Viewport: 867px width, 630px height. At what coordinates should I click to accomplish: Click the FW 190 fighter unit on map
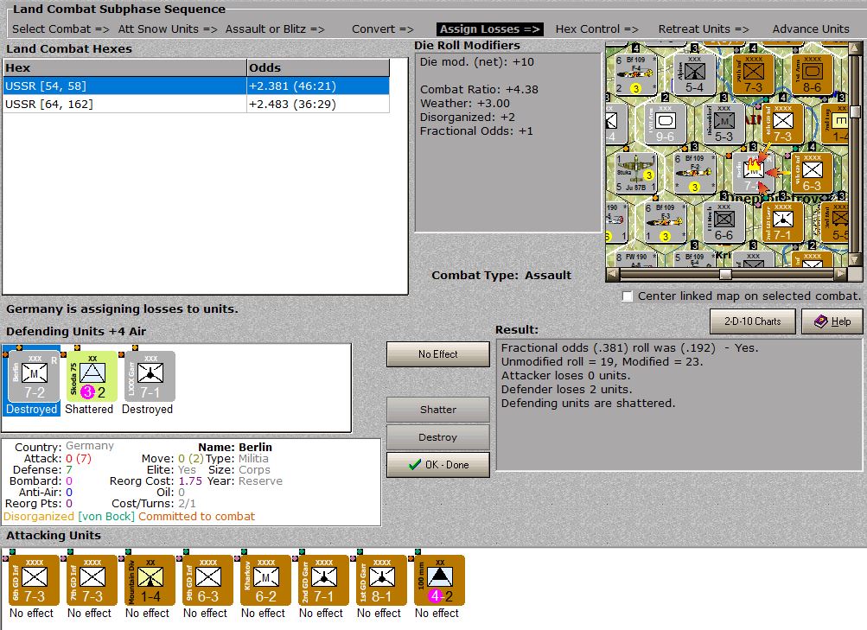pyautogui.click(x=636, y=259)
